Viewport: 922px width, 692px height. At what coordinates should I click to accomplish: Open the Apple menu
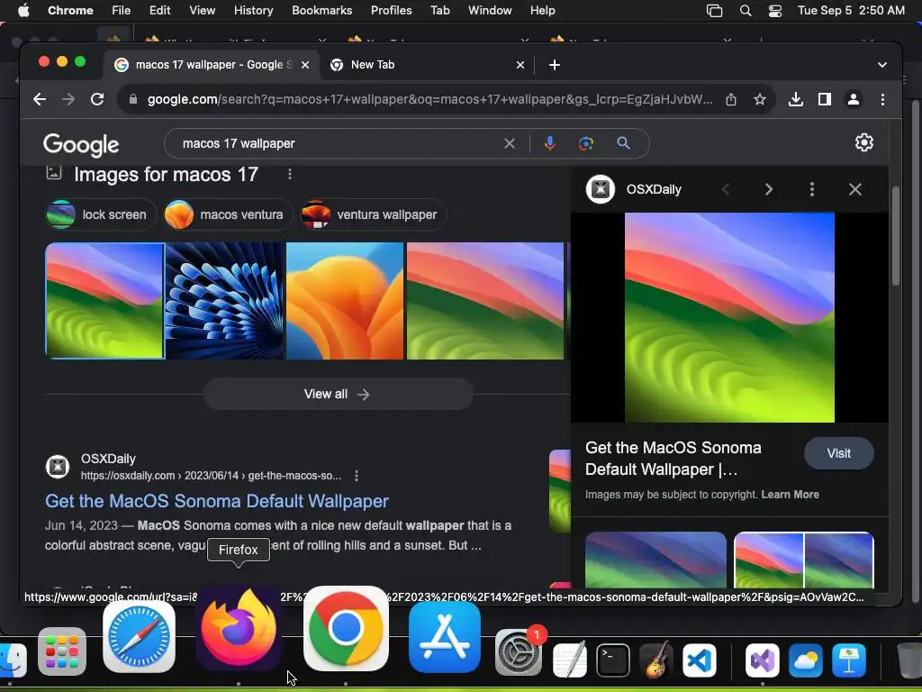[x=23, y=11]
